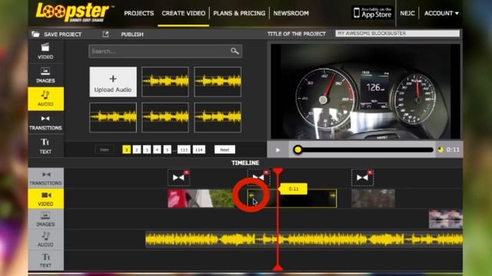Remove the third timeline transition via red X
Screen dimensions: 492x276
[370, 172]
